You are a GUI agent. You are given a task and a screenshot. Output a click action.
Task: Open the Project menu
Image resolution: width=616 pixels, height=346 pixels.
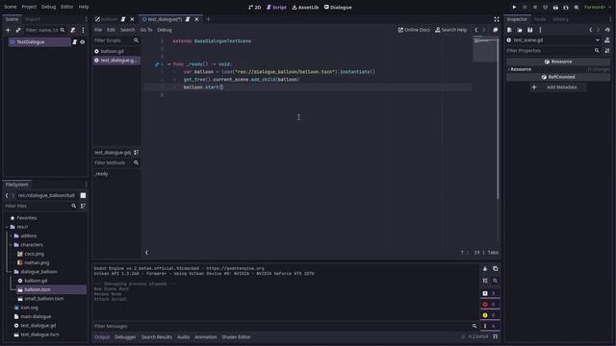(x=29, y=7)
